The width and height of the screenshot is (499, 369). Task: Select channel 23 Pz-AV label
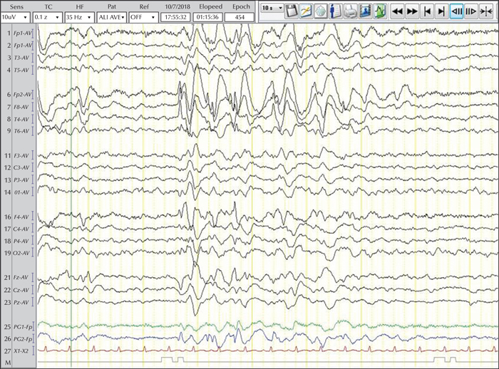21,303
